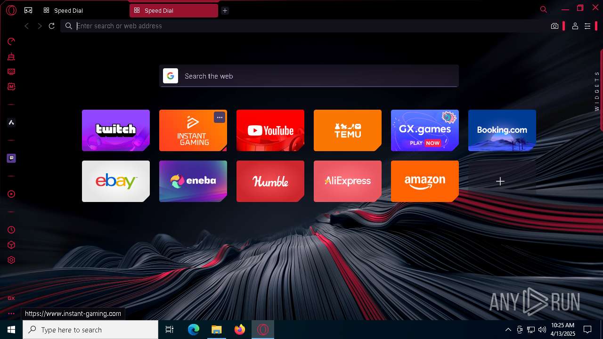The image size is (603, 339).
Task: Expand the Widgets side panel
Action: (x=597, y=91)
